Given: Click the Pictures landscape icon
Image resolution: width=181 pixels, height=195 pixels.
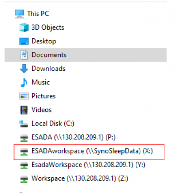Looking at the screenshot, I should click(x=24, y=96).
